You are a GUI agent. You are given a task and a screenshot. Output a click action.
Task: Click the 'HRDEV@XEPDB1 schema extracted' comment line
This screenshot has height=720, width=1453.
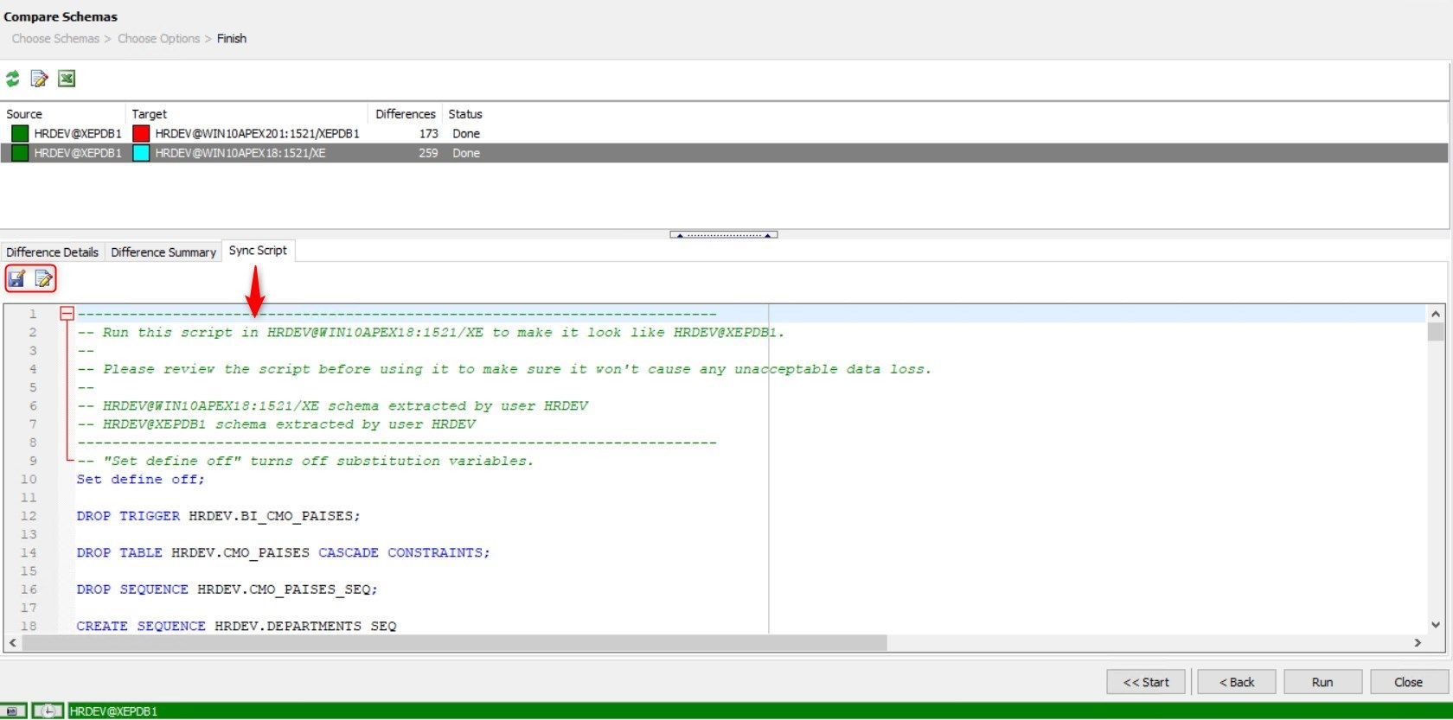click(276, 424)
